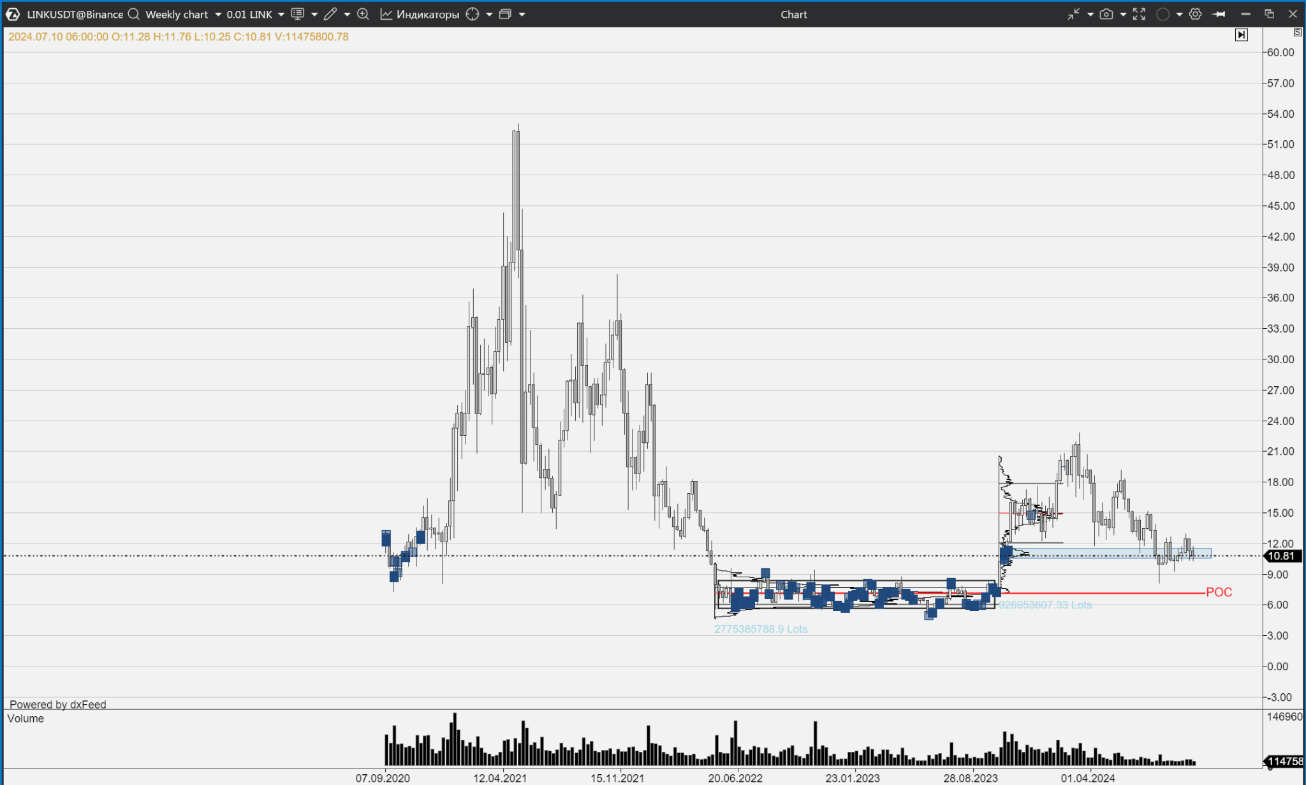Viewport: 1306px width, 785px height.
Task: Click the LINKUSDT@Binance instrument name
Action: [x=75, y=14]
